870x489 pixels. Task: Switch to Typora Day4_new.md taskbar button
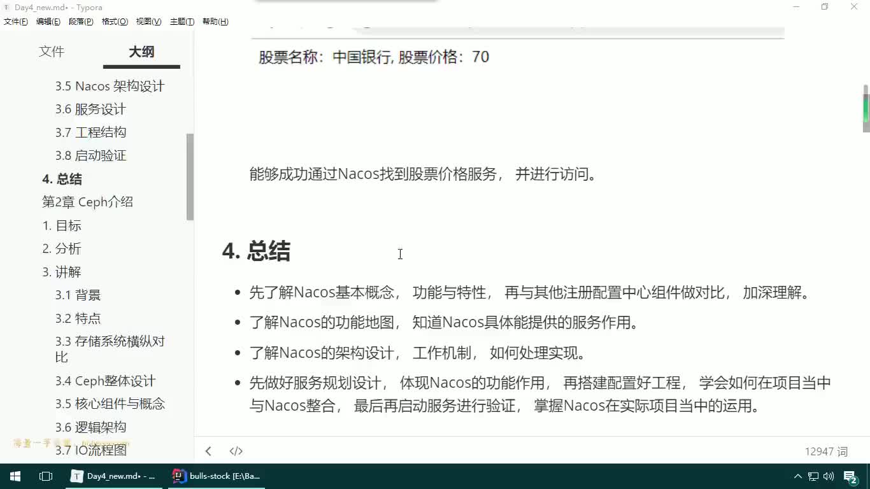point(115,476)
